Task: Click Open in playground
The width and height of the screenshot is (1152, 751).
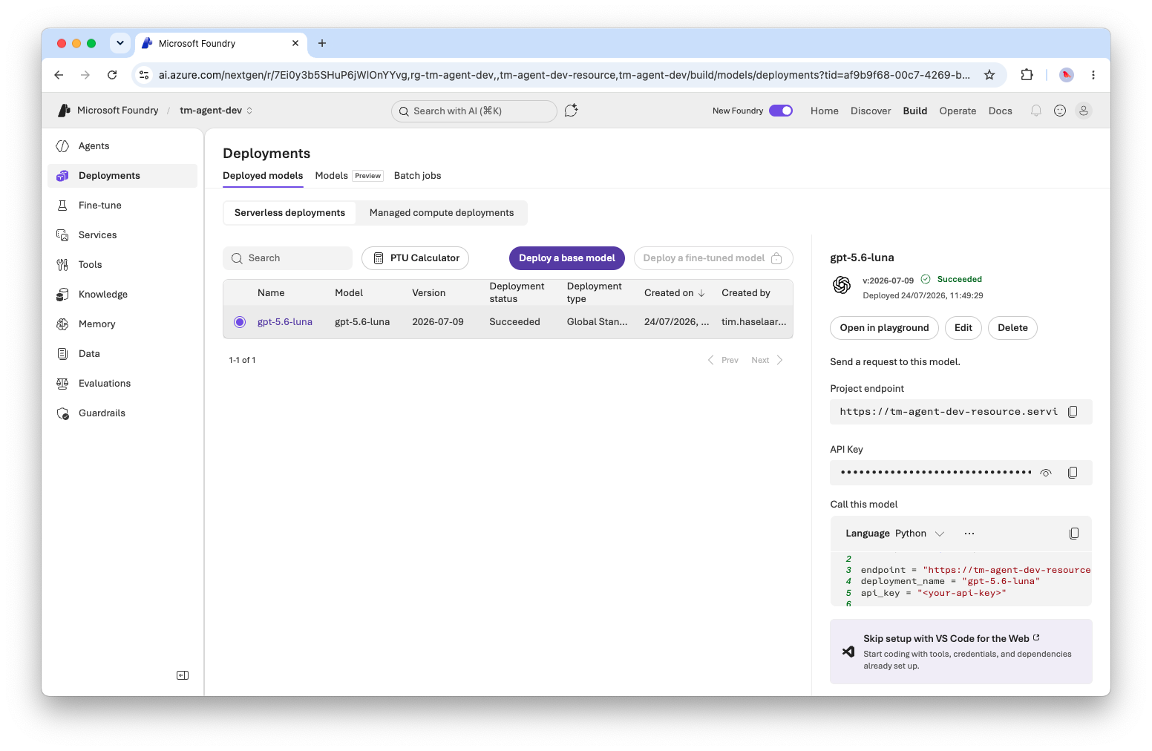Action: [x=884, y=328]
